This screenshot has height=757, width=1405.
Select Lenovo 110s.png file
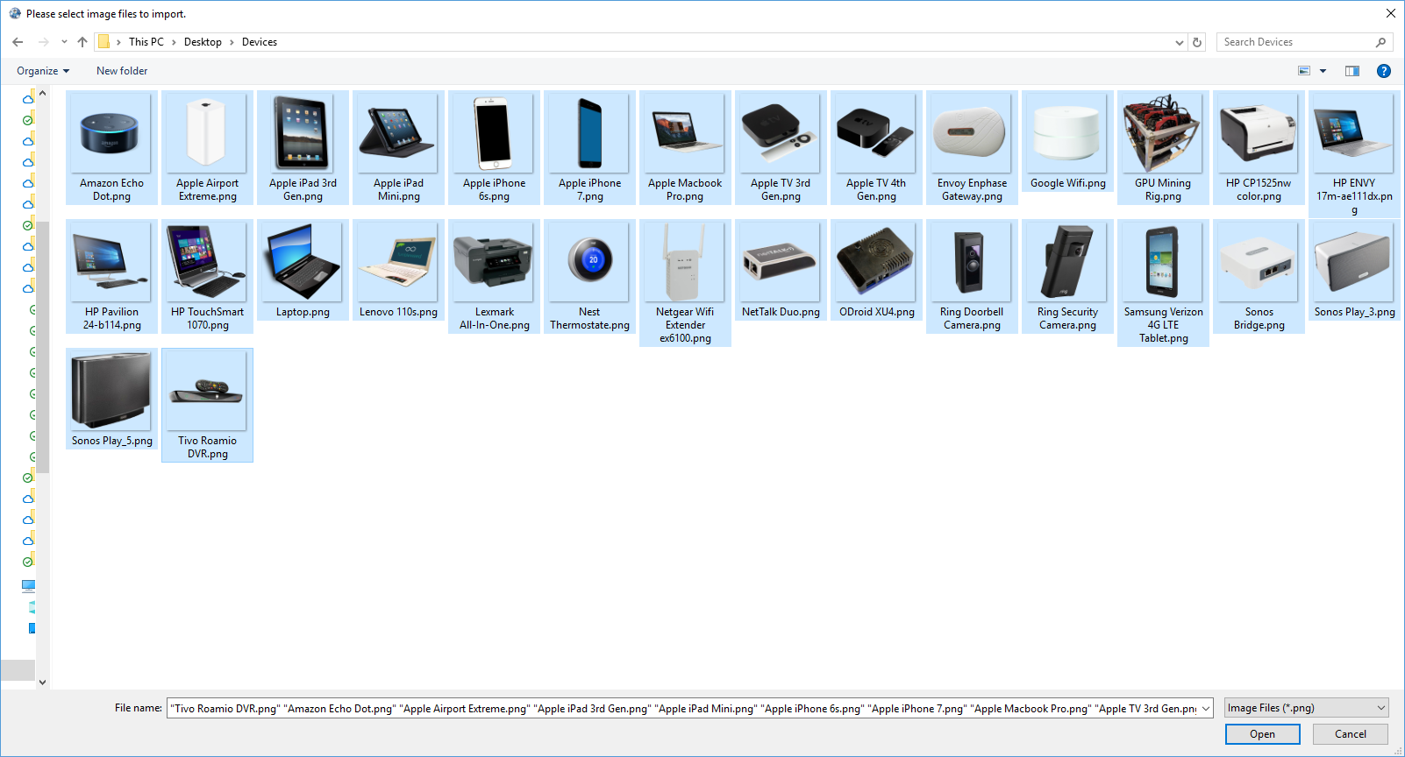coord(398,270)
